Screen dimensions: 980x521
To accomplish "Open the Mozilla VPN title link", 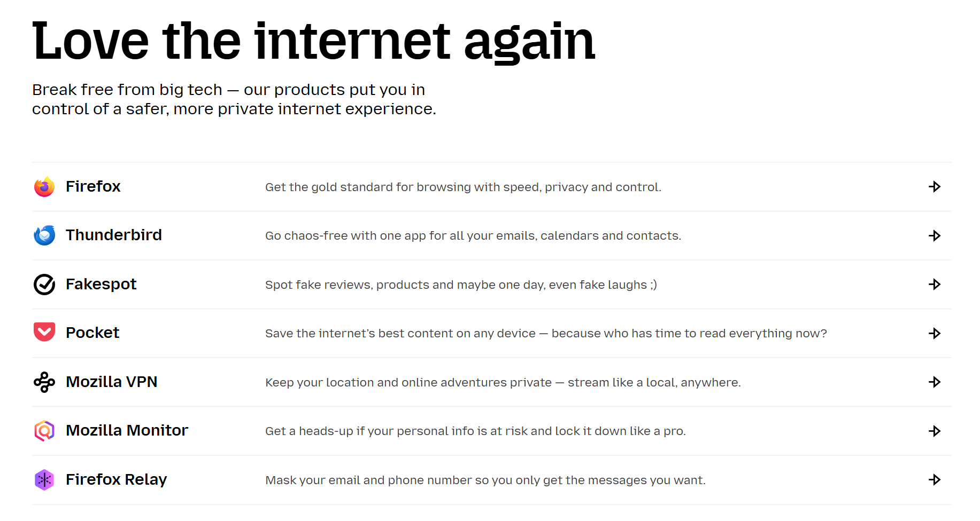I will [x=111, y=382].
